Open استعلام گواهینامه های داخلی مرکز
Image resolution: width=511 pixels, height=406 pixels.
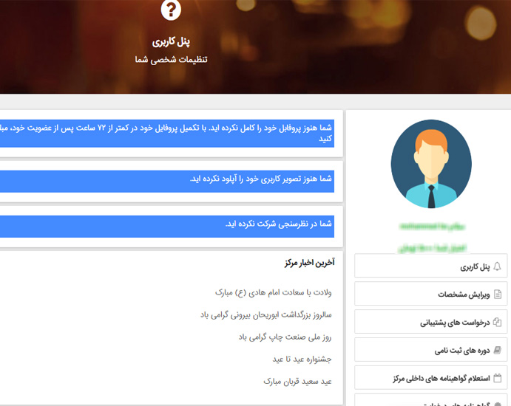(x=441, y=378)
